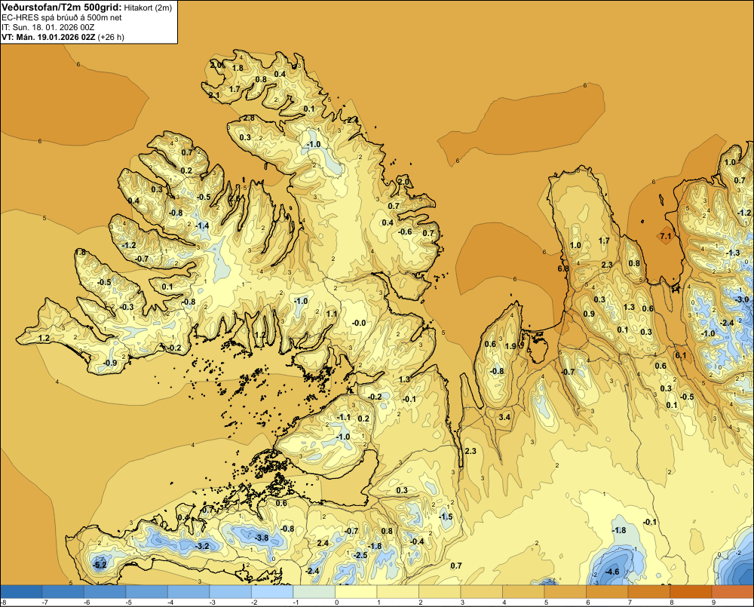
Task: Click the -5.2 temperature label
Action: [100, 565]
